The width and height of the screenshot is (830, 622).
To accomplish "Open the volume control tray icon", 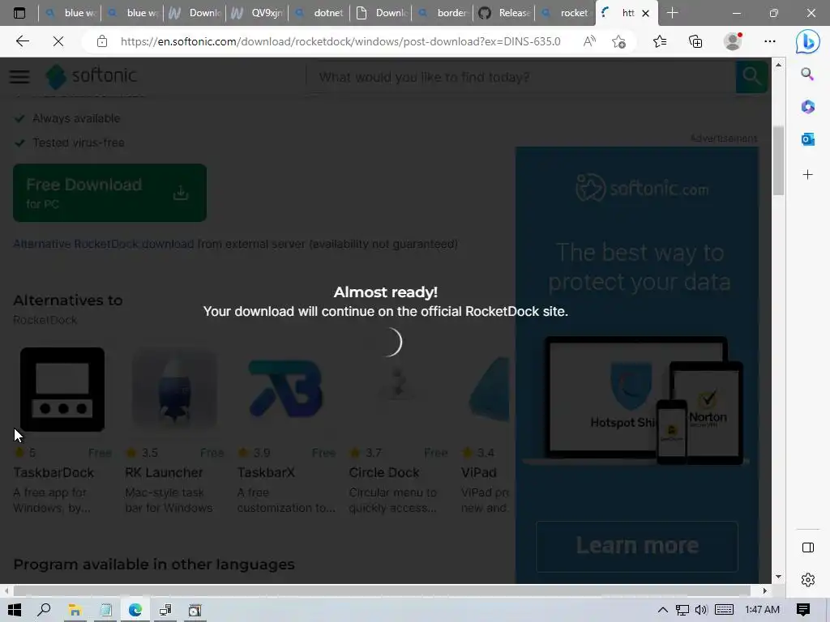I will coord(701,610).
